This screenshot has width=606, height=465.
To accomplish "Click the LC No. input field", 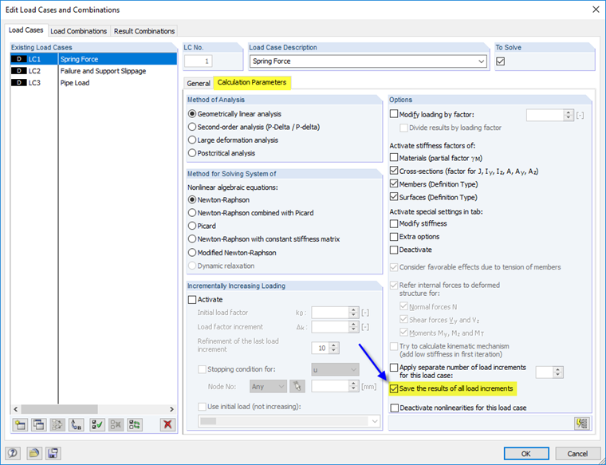I will coord(199,61).
